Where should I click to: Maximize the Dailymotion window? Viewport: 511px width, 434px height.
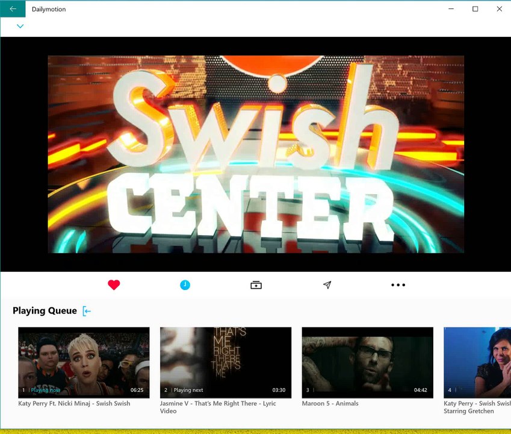point(475,9)
